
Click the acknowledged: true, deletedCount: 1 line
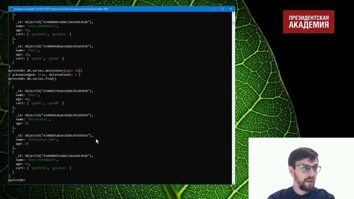(x=44, y=75)
